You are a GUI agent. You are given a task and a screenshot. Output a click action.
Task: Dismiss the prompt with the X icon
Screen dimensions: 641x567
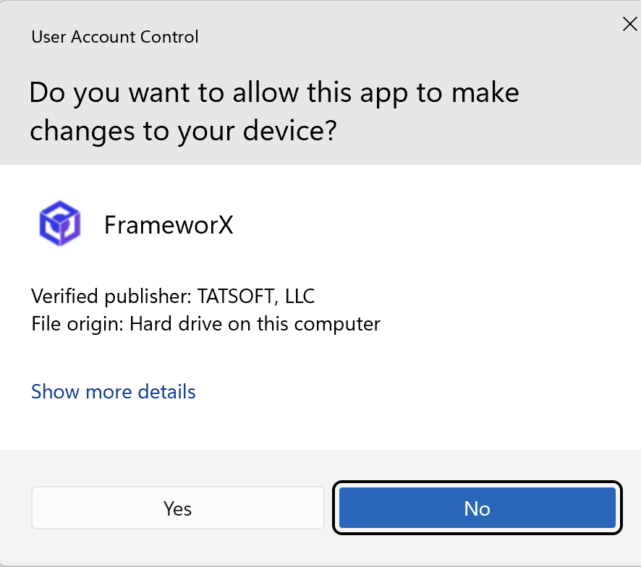629,24
